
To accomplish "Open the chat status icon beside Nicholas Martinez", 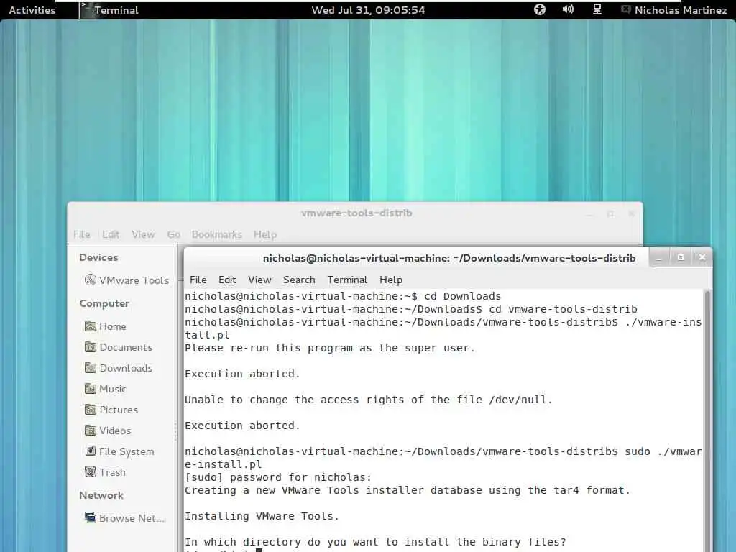I will (x=626, y=9).
